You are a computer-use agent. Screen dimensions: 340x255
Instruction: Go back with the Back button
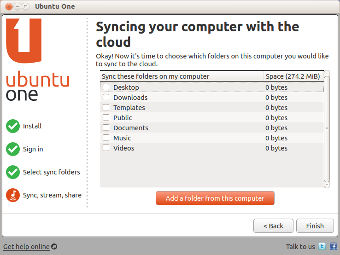pyautogui.click(x=273, y=226)
